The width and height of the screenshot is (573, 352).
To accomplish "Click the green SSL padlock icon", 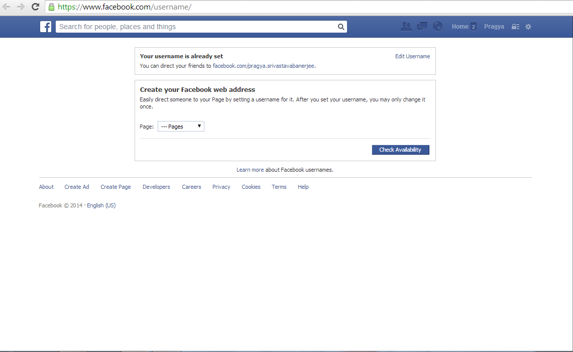I will 52,7.
